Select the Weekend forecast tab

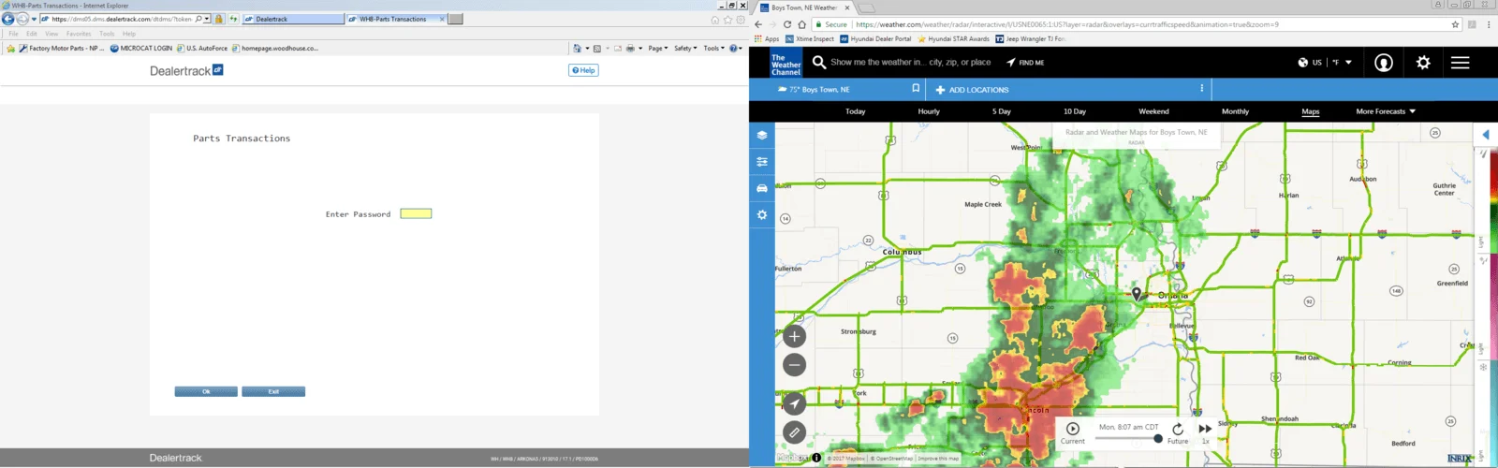click(1153, 111)
